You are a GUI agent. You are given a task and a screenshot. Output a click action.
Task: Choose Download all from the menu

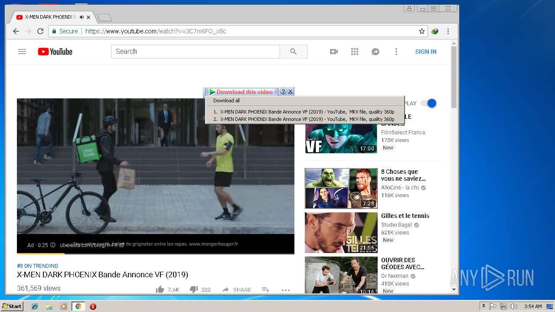226,101
